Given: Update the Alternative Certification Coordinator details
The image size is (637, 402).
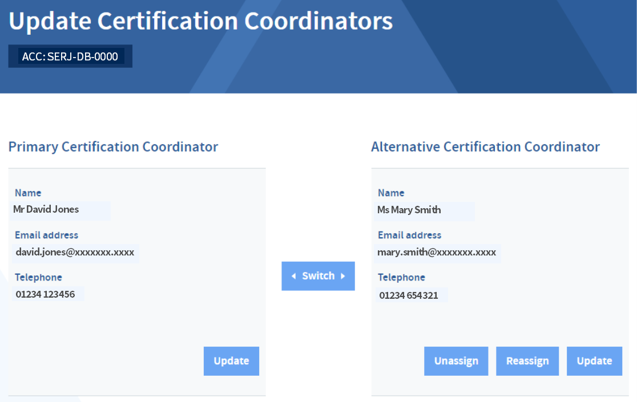Looking at the screenshot, I should 594,361.
